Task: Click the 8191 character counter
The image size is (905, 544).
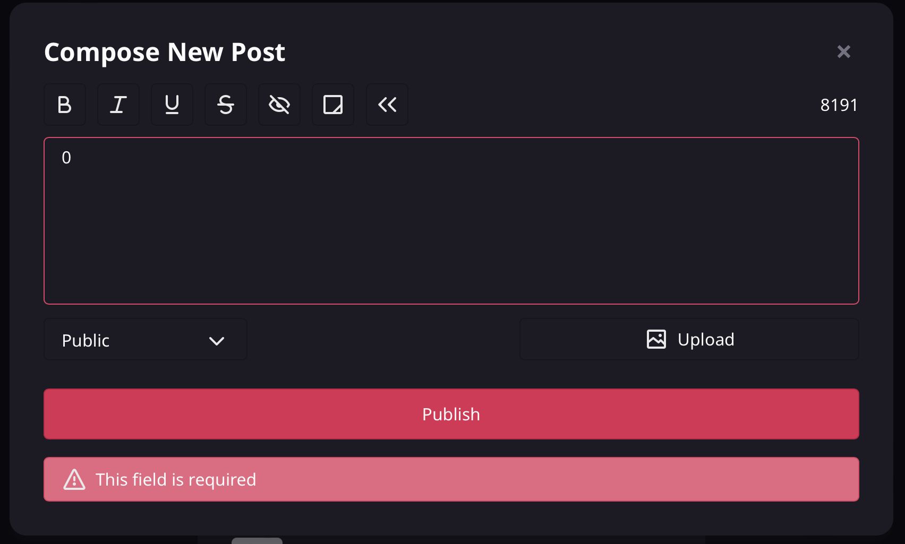Action: pos(839,105)
